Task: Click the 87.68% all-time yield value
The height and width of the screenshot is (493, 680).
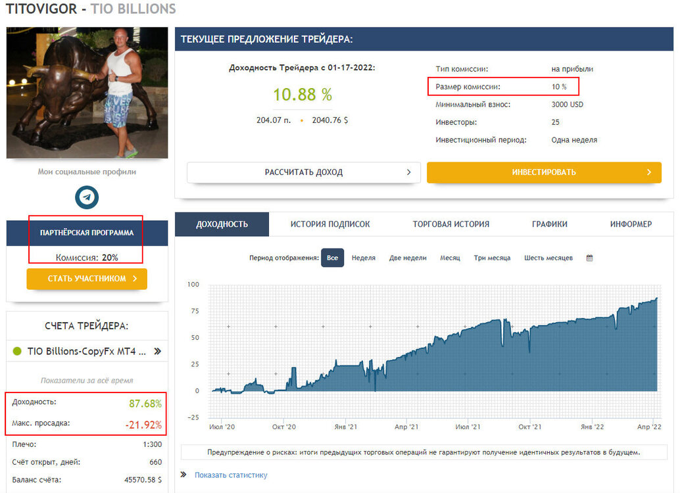Action: point(145,404)
